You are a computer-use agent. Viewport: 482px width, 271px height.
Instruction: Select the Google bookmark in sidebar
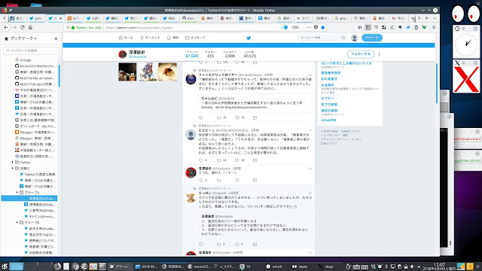pyautogui.click(x=23, y=60)
